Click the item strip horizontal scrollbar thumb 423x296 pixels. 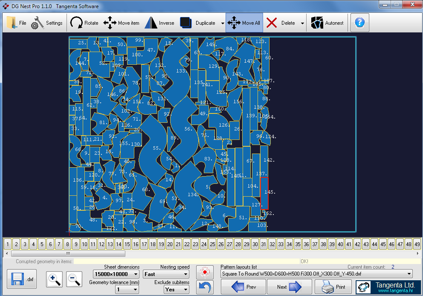click(x=68, y=253)
